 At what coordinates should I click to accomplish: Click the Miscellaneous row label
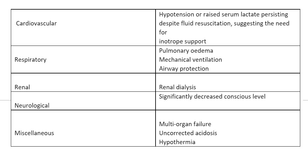(34, 133)
